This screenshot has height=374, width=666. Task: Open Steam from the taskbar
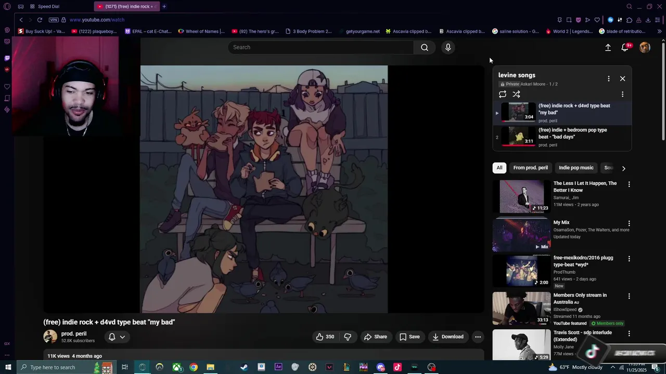point(244,367)
